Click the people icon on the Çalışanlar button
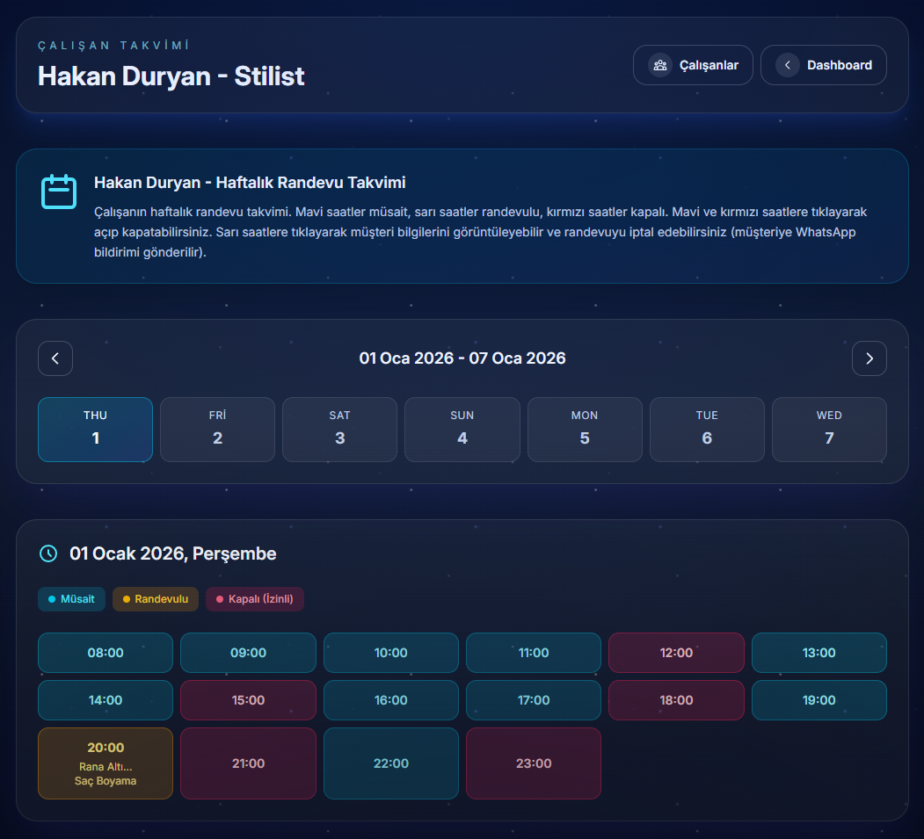924x839 pixels. pyautogui.click(x=659, y=64)
